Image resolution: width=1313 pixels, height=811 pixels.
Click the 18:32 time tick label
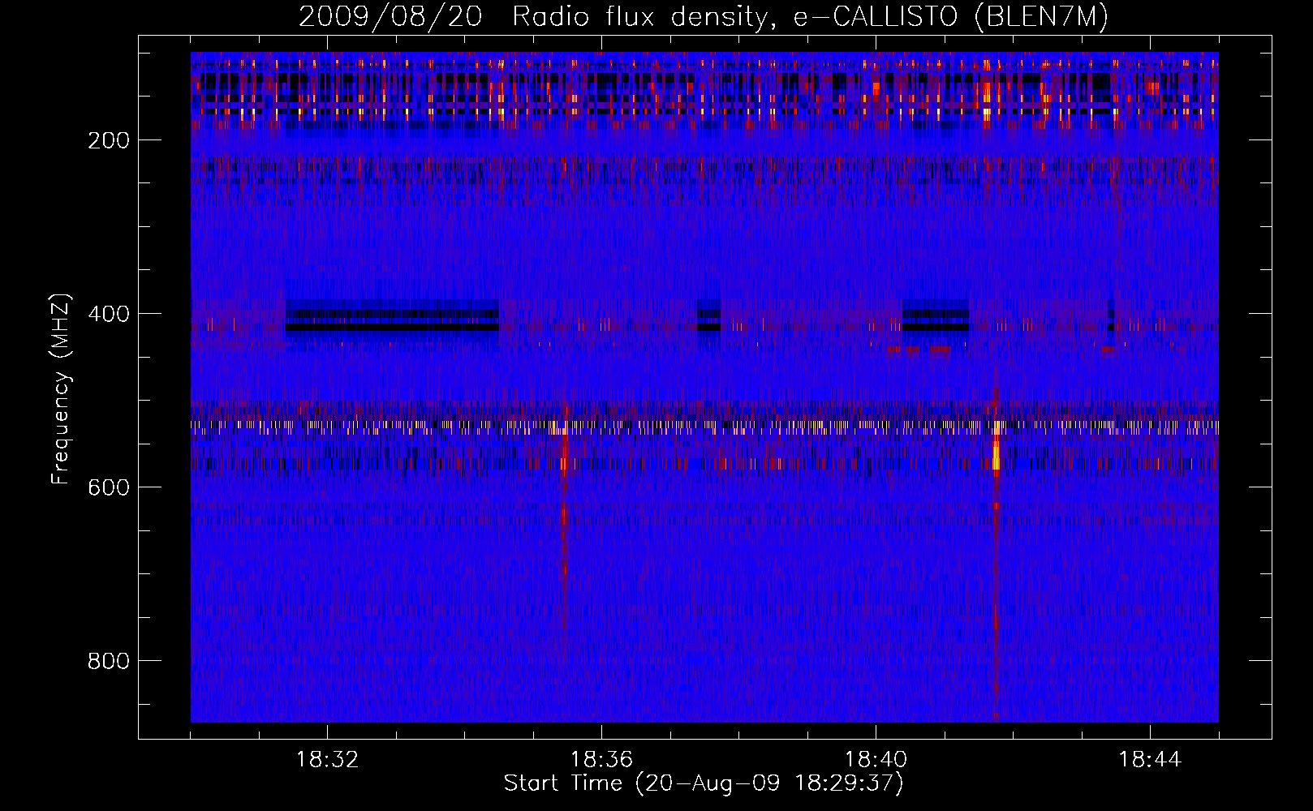pos(327,760)
